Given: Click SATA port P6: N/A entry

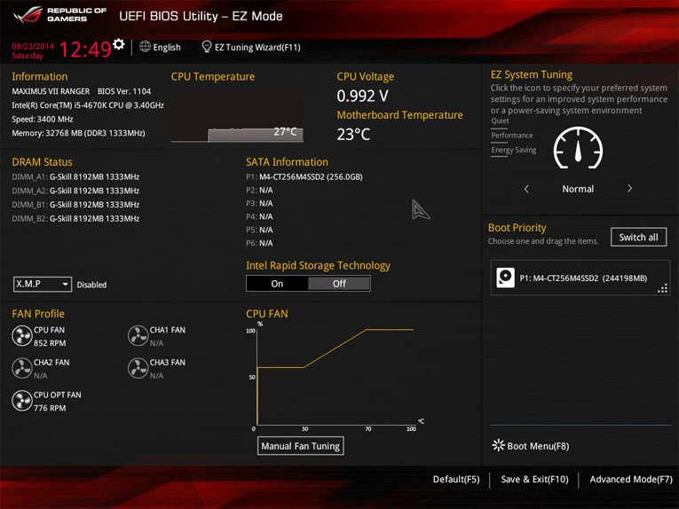Looking at the screenshot, I should click(259, 243).
